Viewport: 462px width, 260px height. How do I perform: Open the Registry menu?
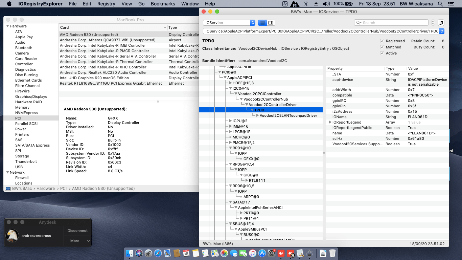[106, 4]
